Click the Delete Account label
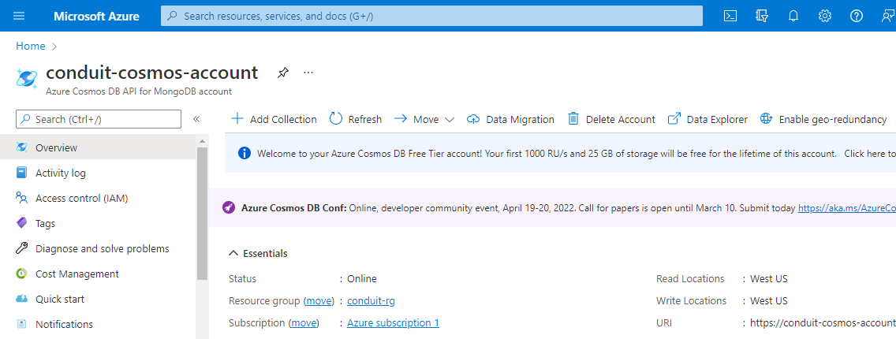The height and width of the screenshot is (339, 896). [621, 119]
